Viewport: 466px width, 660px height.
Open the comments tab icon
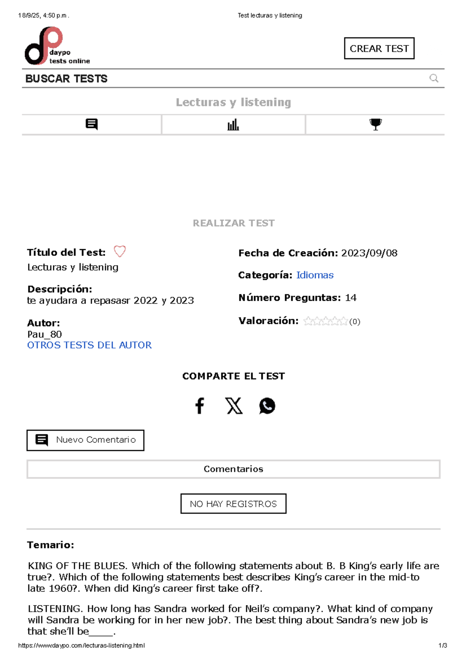[92, 124]
